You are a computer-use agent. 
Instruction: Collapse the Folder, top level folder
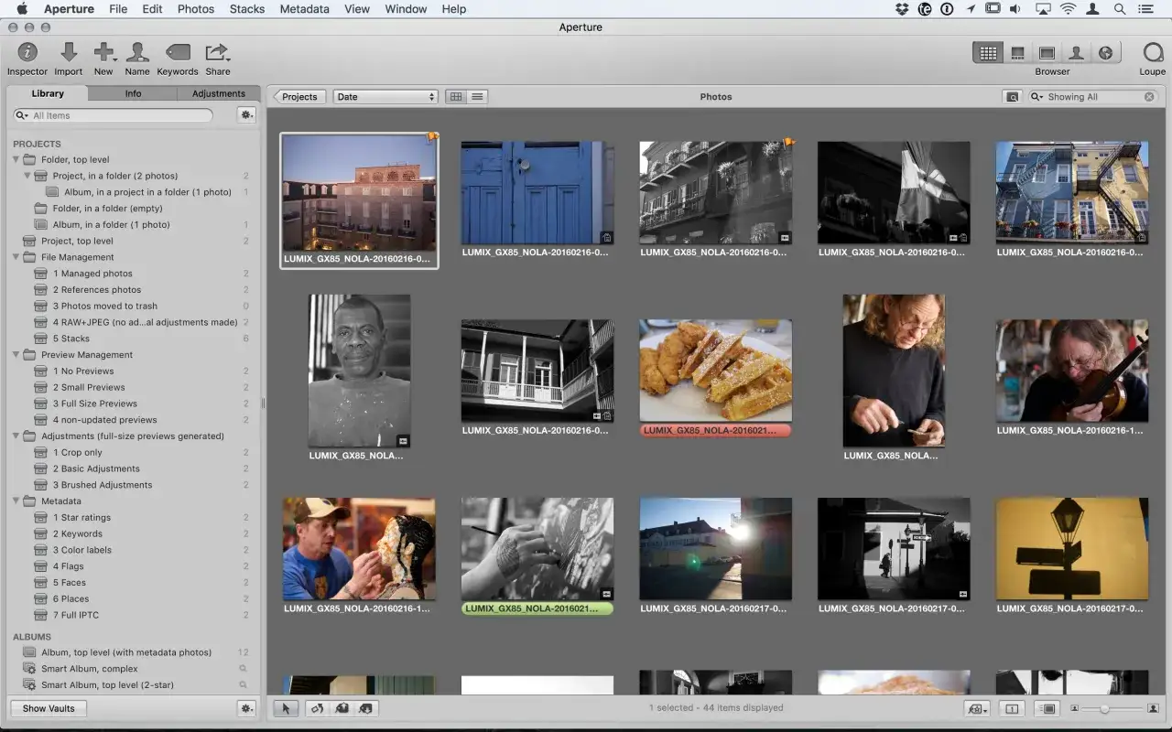16,159
